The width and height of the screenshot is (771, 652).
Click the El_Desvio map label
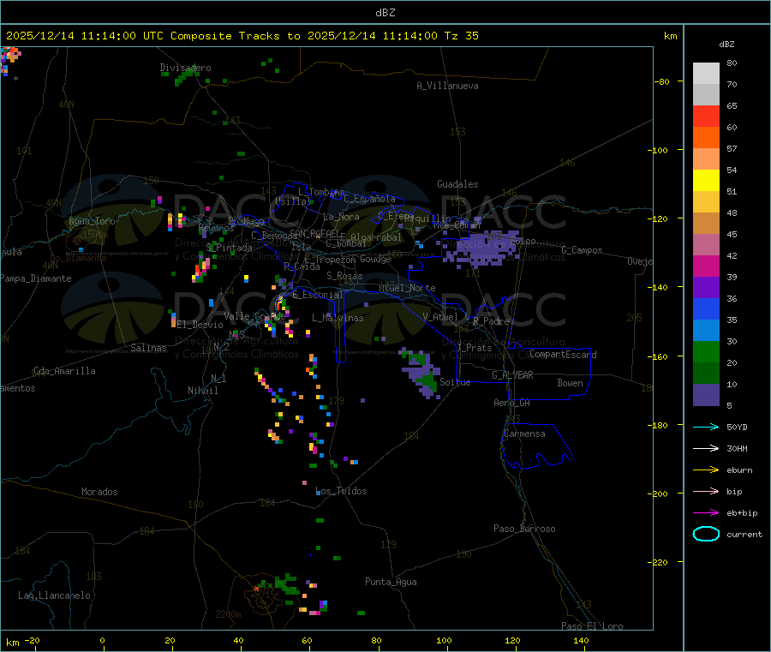(200, 325)
